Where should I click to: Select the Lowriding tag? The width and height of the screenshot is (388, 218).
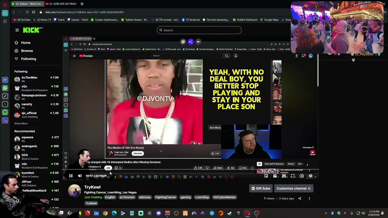[x=202, y=197]
